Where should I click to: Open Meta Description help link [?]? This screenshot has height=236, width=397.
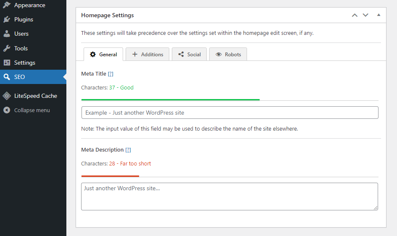(x=128, y=150)
